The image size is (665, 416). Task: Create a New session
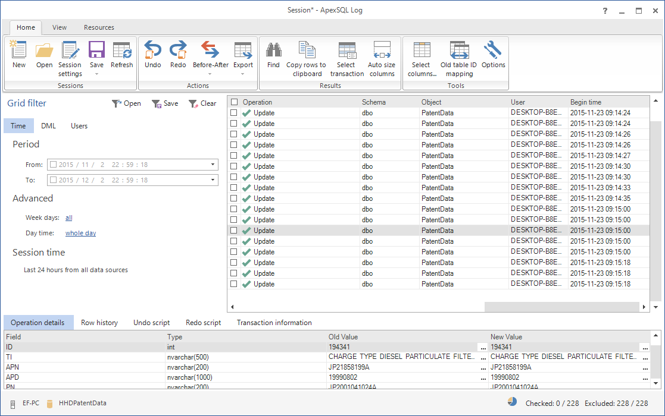click(x=18, y=54)
